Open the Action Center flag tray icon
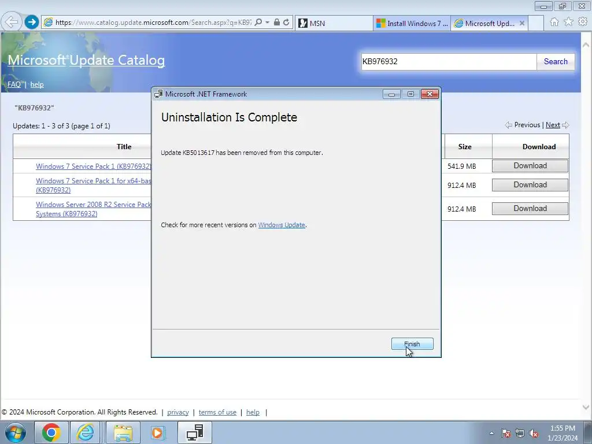The image size is (592, 444). point(506,434)
